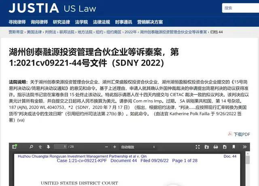Click the 下载PDF link
This screenshot has height=186, width=259.
242,134
